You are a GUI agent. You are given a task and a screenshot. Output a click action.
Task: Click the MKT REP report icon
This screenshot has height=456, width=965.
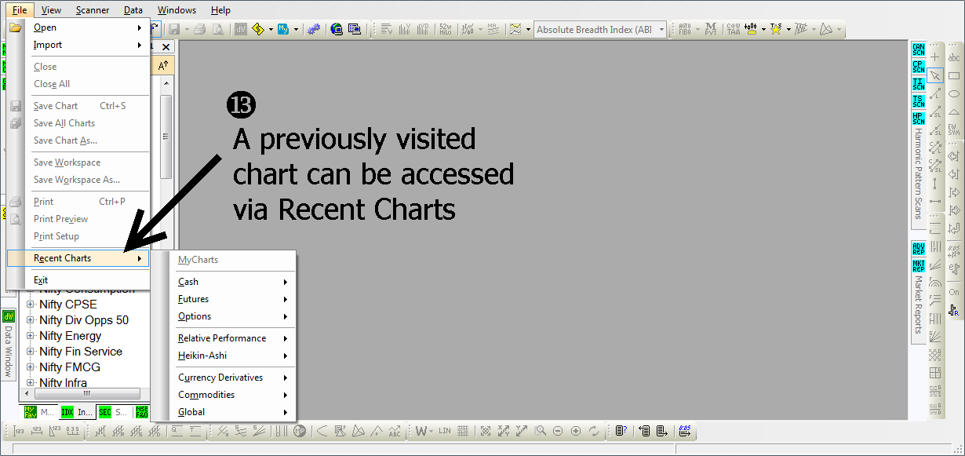pos(919,265)
